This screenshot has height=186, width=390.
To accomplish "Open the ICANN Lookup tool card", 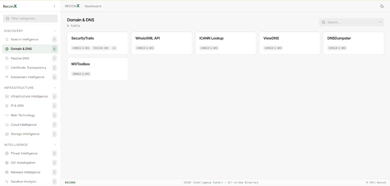I will pos(225,43).
